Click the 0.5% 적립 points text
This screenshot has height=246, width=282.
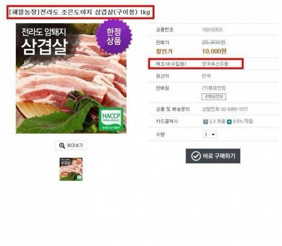click(x=243, y=121)
